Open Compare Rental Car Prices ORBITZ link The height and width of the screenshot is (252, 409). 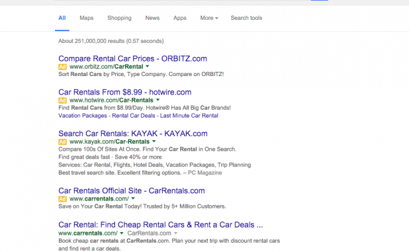coord(132,58)
